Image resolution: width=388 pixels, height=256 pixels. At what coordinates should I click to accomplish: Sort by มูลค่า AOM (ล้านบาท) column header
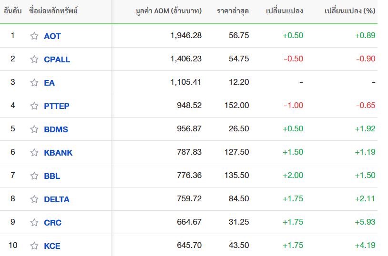pyautogui.click(x=169, y=11)
